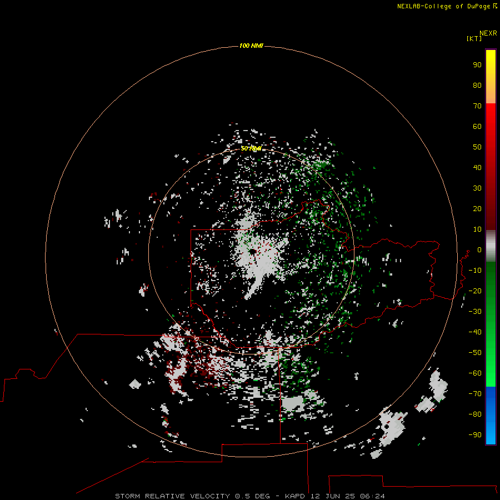Click the 90 knot label on scale
Screen dimensions: 500x500
[x=477, y=65]
